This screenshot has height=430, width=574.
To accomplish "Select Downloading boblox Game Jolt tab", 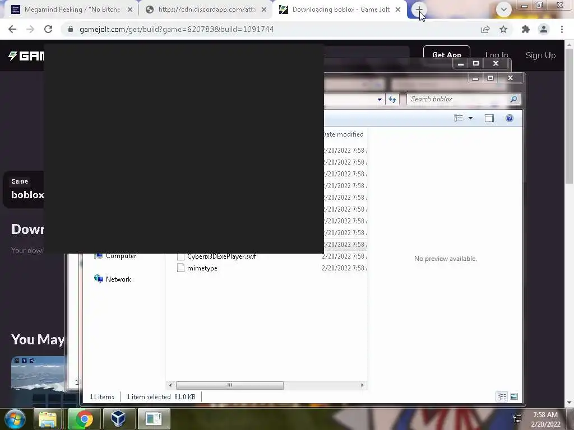I will tap(340, 10).
